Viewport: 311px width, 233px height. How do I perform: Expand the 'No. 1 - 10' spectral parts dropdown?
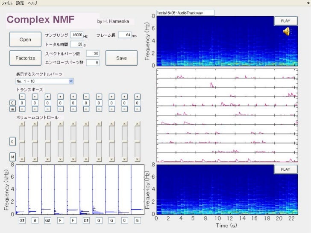pyautogui.click(x=71, y=81)
